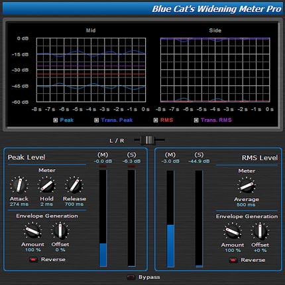
Task: Click the RMS Mid level meter bar
Action: click(170, 219)
